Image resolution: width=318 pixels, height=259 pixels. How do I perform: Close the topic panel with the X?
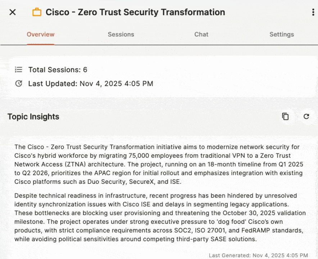(13, 12)
